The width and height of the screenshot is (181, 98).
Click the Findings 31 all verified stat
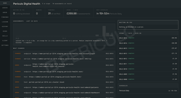pos(54,12)
